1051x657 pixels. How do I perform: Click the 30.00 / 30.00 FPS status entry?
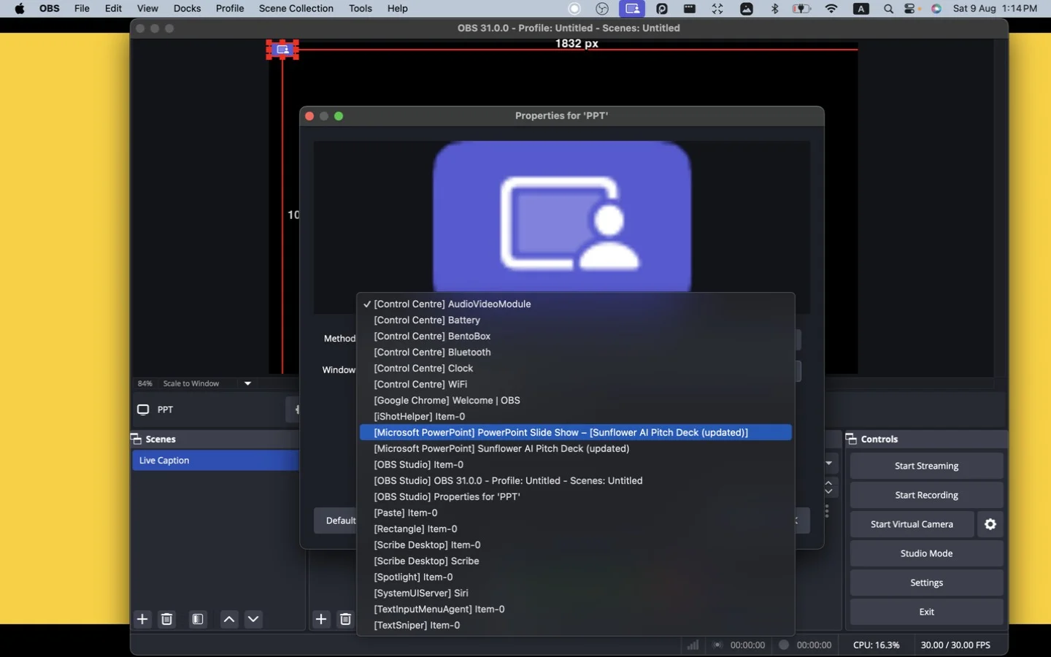[x=955, y=645]
